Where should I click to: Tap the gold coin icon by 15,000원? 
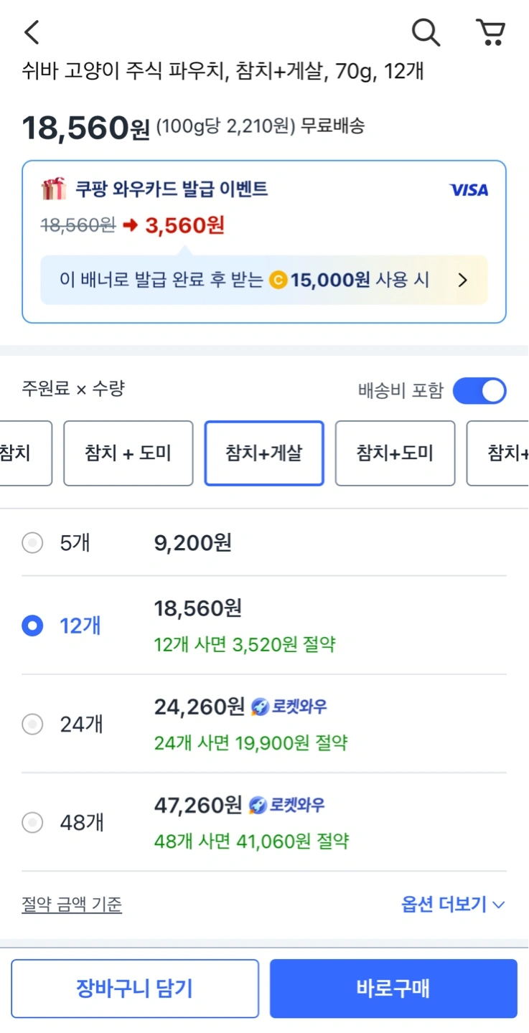point(278,280)
